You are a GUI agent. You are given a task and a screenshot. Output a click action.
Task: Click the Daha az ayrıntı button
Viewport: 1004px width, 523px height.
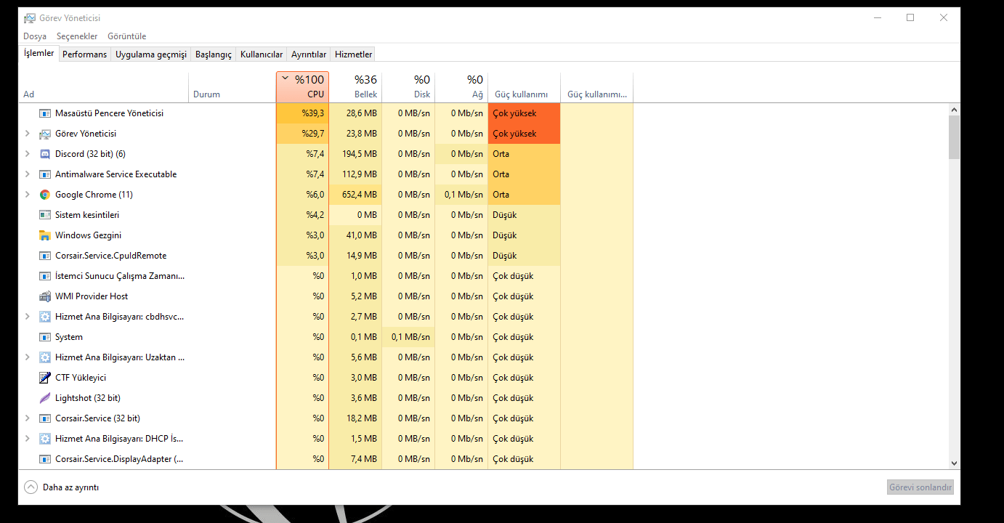tap(62, 487)
